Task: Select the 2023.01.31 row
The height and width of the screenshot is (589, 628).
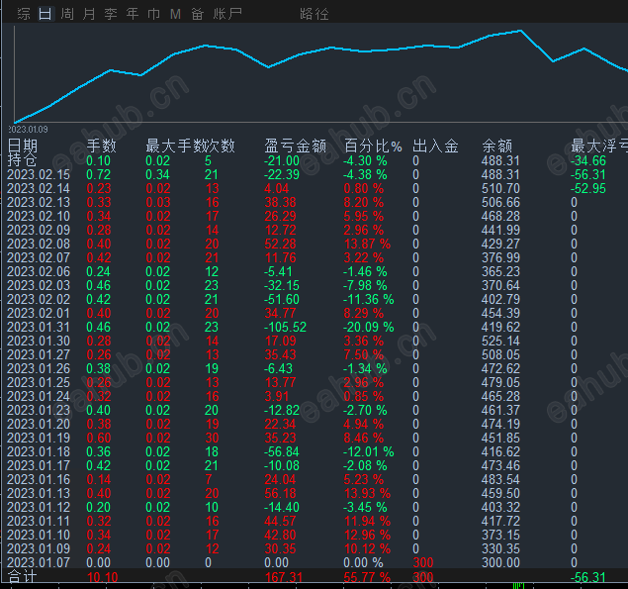Action: tap(40, 327)
